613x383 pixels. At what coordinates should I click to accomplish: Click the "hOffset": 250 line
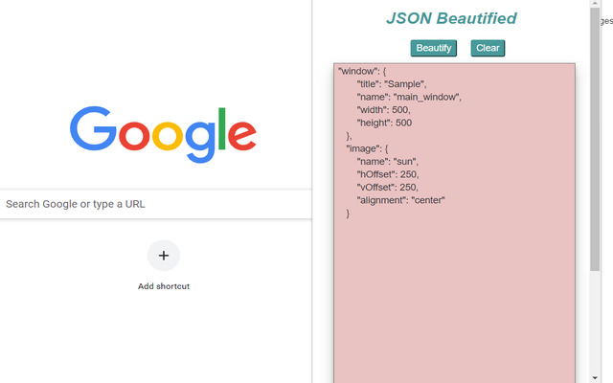tap(388, 174)
